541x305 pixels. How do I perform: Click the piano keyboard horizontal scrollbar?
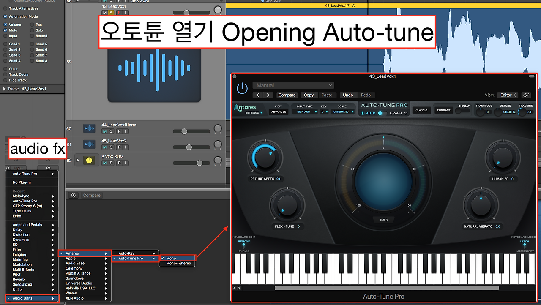click(x=387, y=288)
